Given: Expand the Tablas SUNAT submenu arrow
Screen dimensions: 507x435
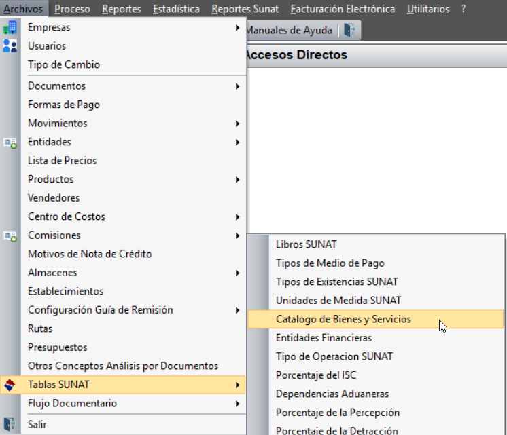Looking at the screenshot, I should (237, 385).
